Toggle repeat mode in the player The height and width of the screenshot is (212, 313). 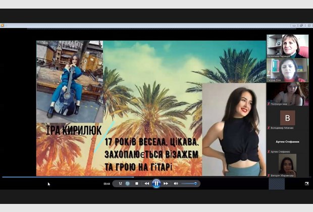[x=128, y=184]
